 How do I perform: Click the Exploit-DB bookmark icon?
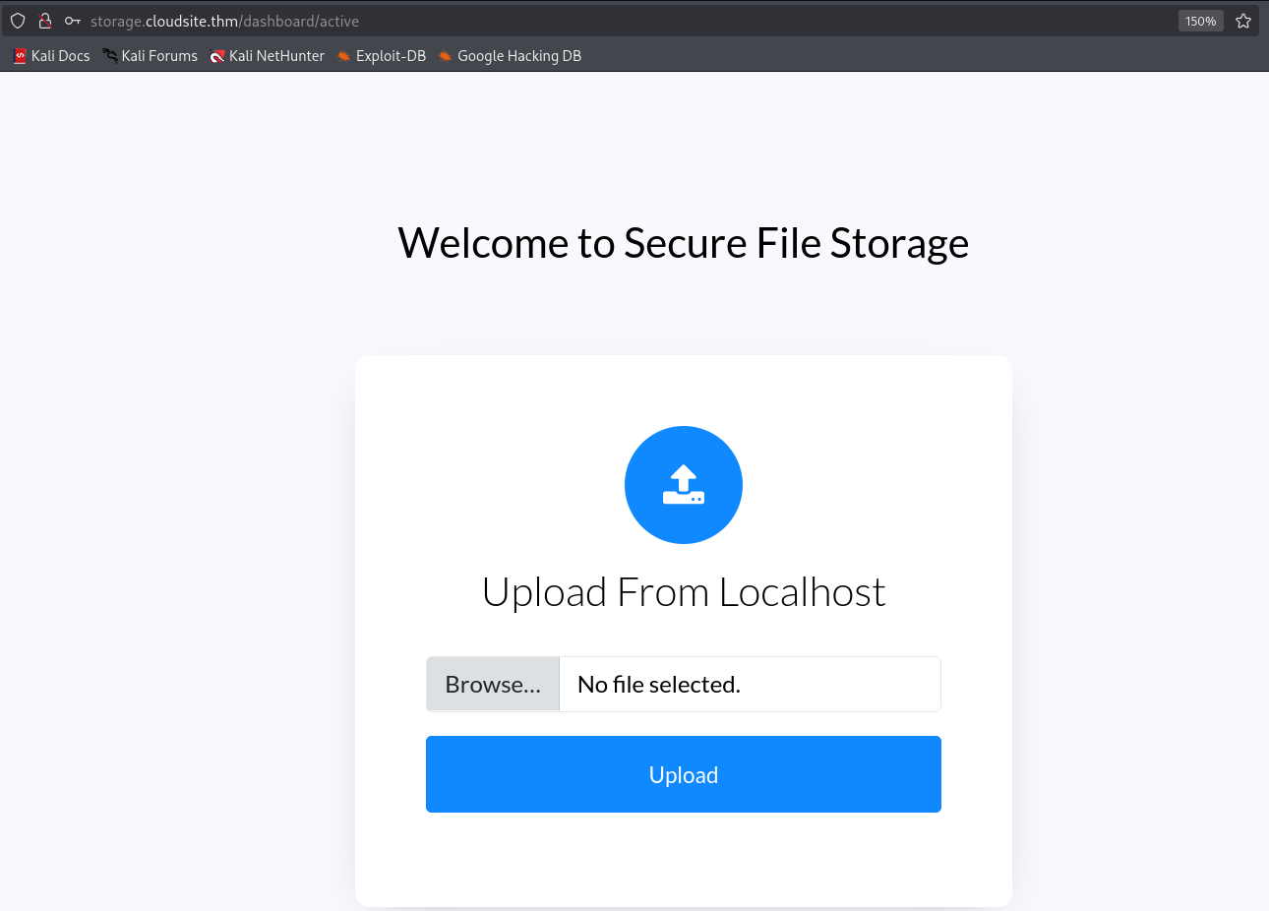(343, 55)
